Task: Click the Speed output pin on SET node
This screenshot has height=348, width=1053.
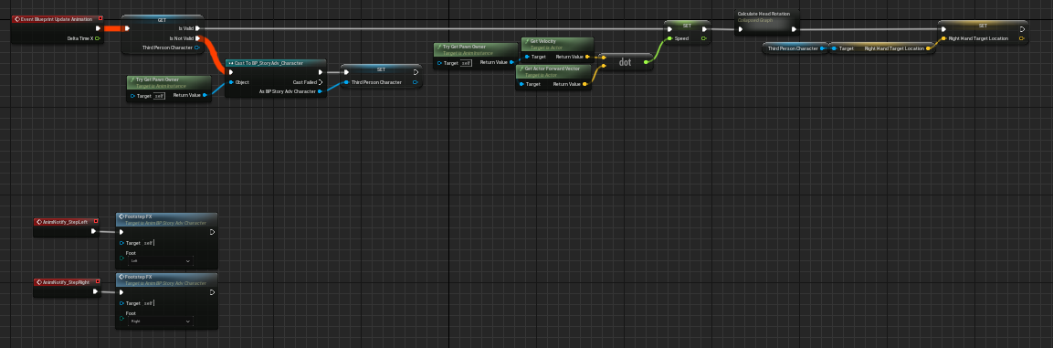Action: click(x=703, y=38)
